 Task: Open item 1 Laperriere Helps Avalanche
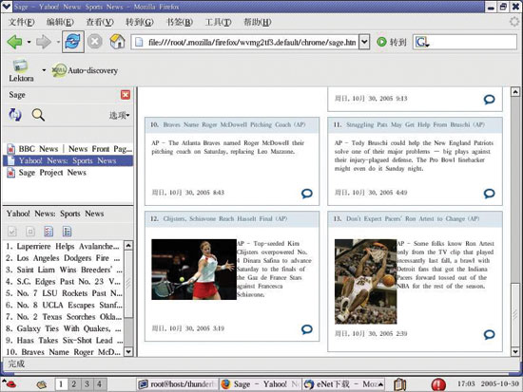[64, 247]
